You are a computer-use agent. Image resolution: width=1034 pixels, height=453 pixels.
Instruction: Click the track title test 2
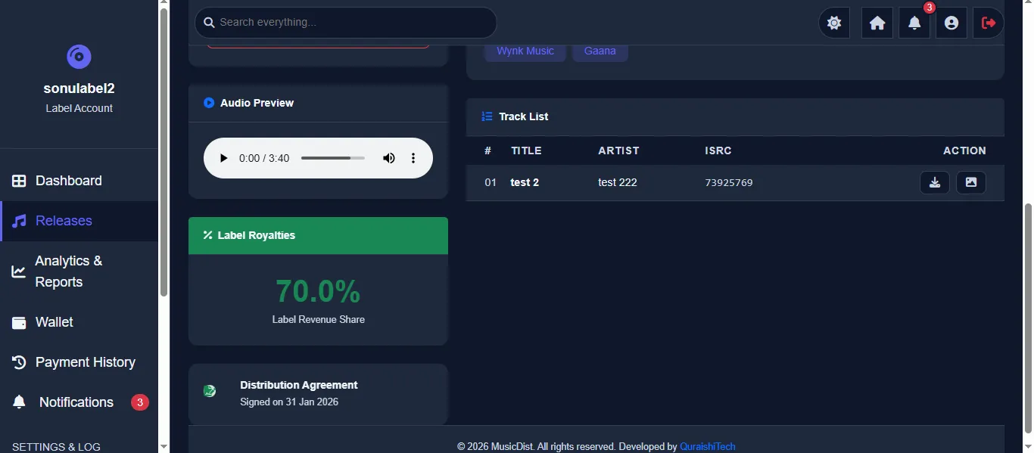click(x=525, y=182)
